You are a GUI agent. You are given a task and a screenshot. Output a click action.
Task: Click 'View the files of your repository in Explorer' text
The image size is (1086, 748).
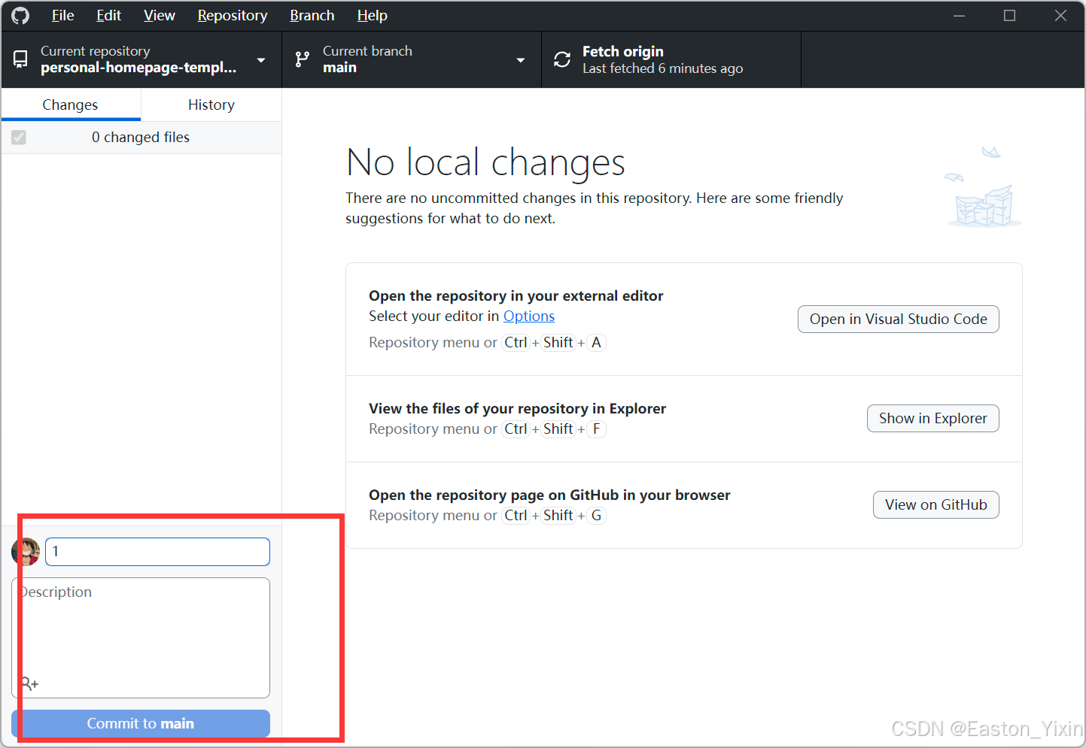pos(517,408)
